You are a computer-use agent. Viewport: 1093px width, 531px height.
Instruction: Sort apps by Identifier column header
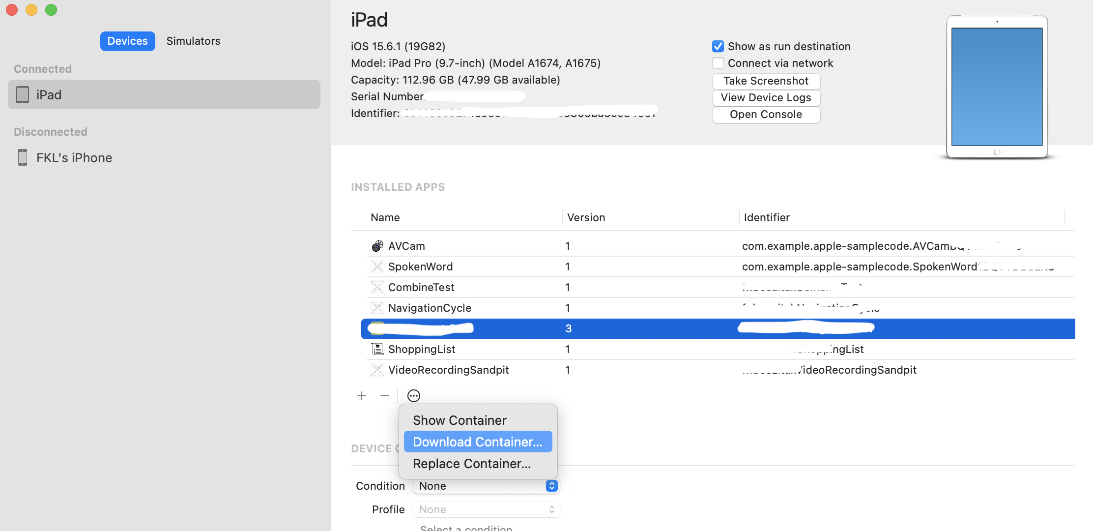767,217
